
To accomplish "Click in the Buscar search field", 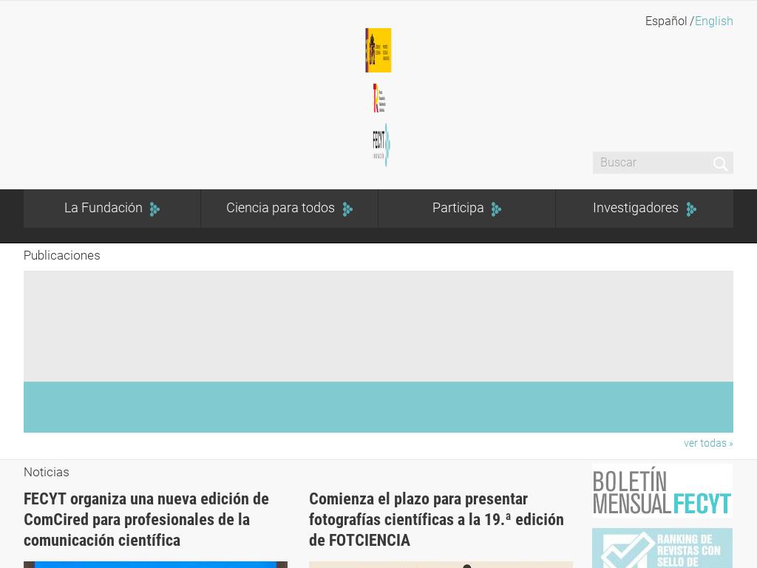I will (x=651, y=163).
